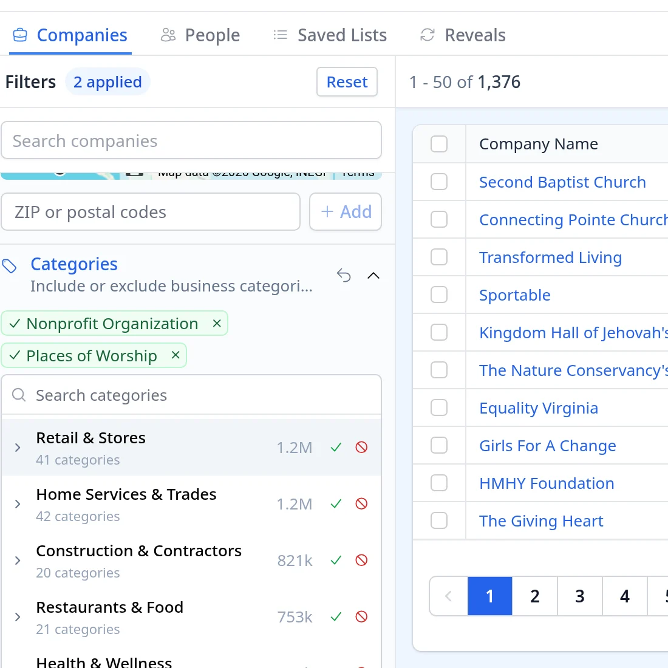Switch to the People tab

200,35
